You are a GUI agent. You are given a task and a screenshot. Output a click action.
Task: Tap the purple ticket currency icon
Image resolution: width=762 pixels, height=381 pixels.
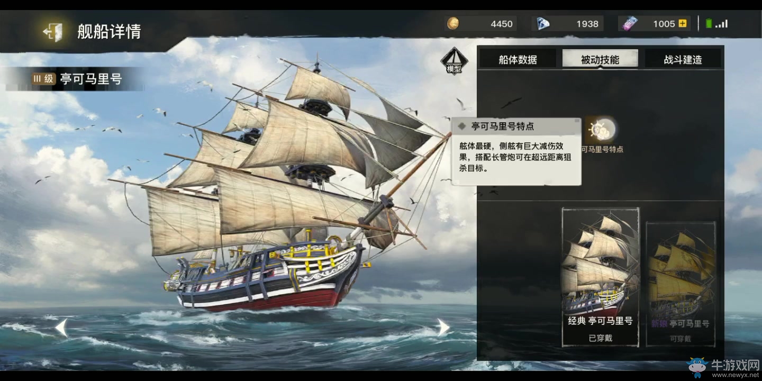(x=630, y=23)
